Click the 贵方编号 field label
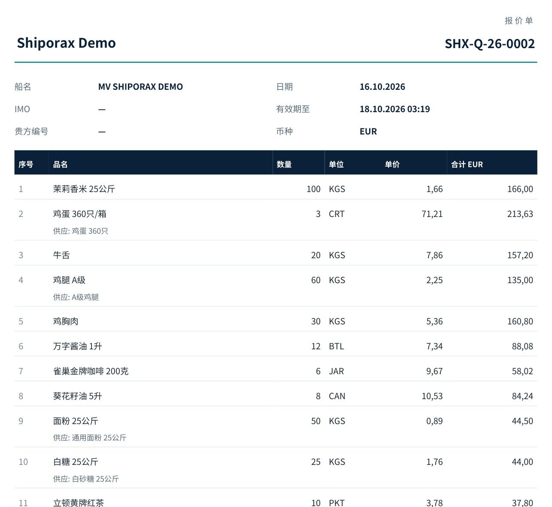552x507 pixels. point(31,131)
